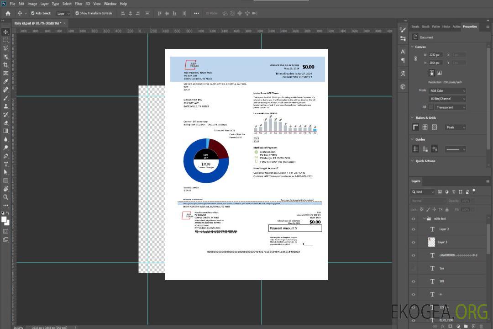This screenshot has width=493, height=329.
Task: Toggle visibility of layer 169
Action: point(414,281)
